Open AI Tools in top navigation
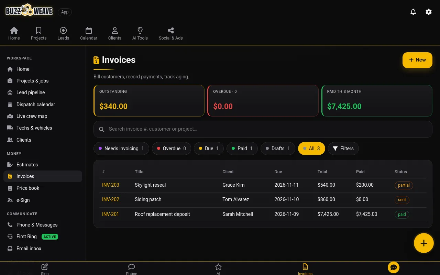The height and width of the screenshot is (275, 440). [x=140, y=34]
